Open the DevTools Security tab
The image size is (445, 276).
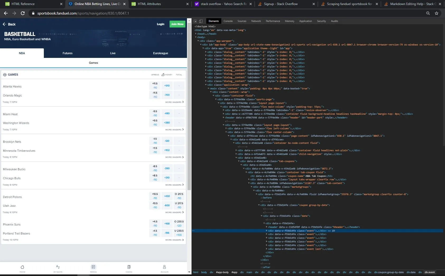coord(321,21)
